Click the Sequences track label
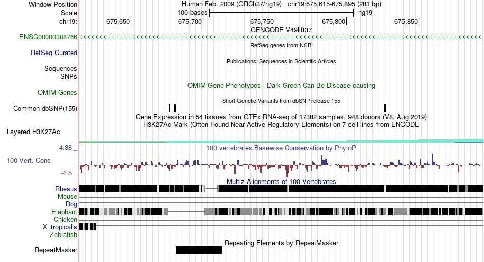This screenshot has width=484, height=262. (61, 69)
